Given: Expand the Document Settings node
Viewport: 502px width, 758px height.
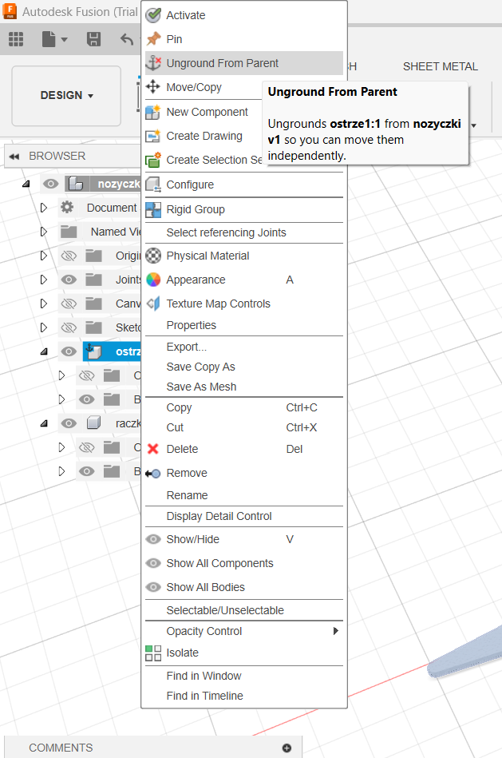Looking at the screenshot, I should click(43, 208).
